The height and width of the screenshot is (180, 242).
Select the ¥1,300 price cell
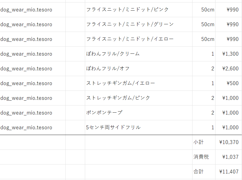[x=229, y=54]
